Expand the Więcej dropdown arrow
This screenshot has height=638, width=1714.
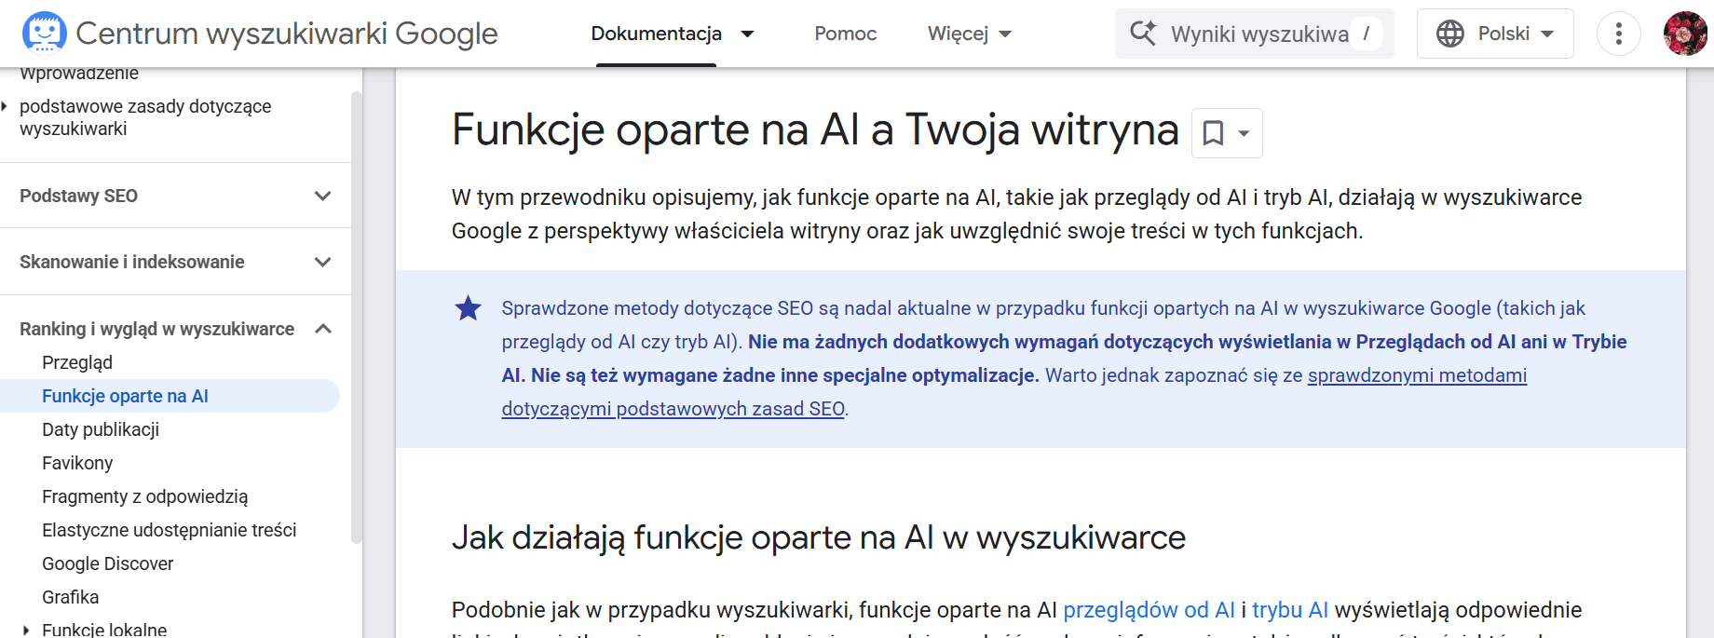coord(1005,34)
